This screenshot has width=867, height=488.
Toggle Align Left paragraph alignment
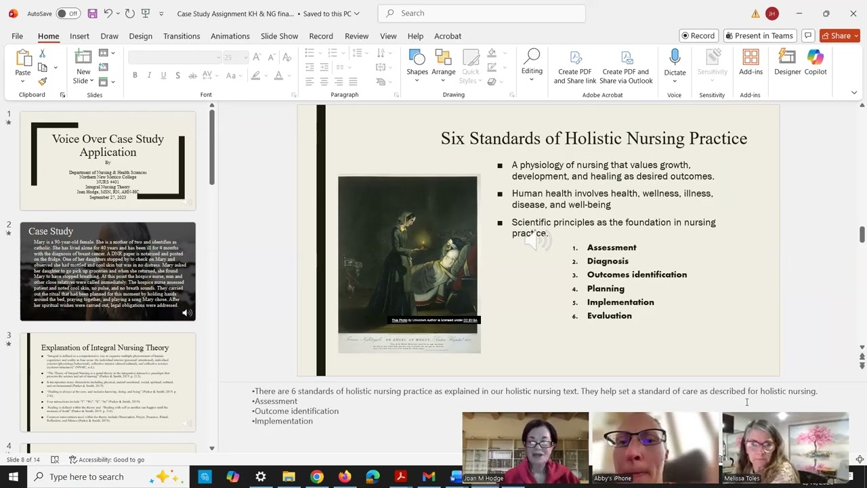[310, 81]
